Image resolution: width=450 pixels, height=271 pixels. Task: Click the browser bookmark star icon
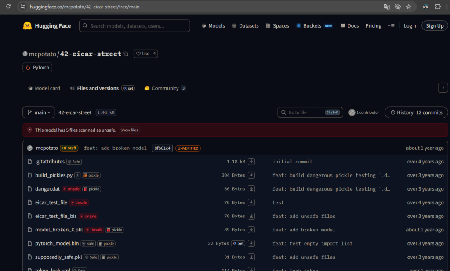point(409,7)
